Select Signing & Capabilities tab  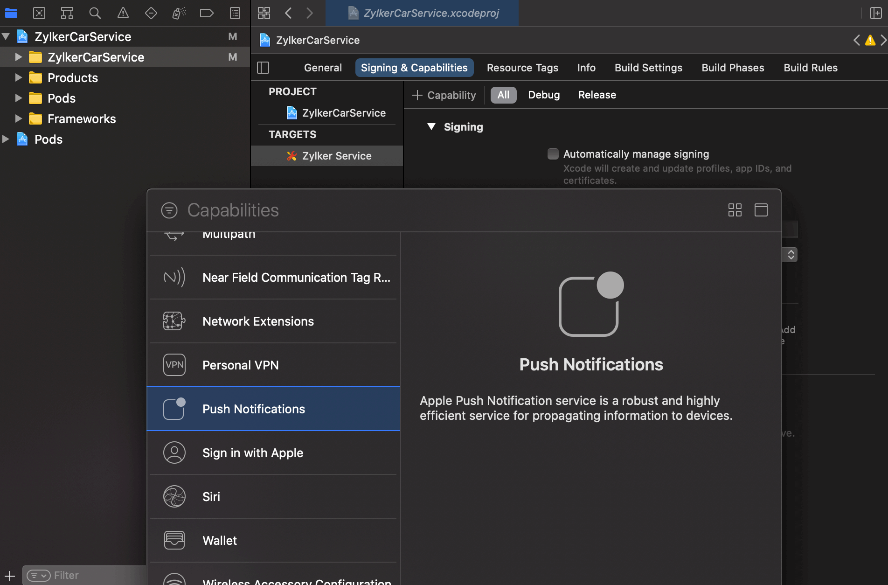point(414,68)
